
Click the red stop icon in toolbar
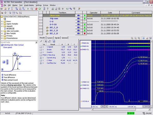(x=36, y=9)
